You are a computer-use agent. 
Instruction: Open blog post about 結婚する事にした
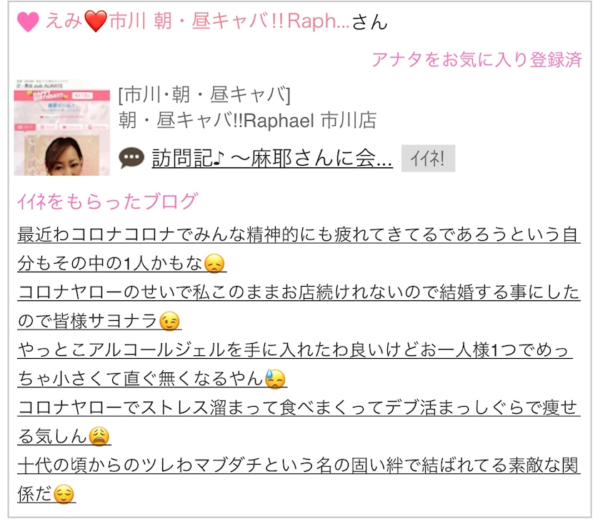click(x=299, y=307)
